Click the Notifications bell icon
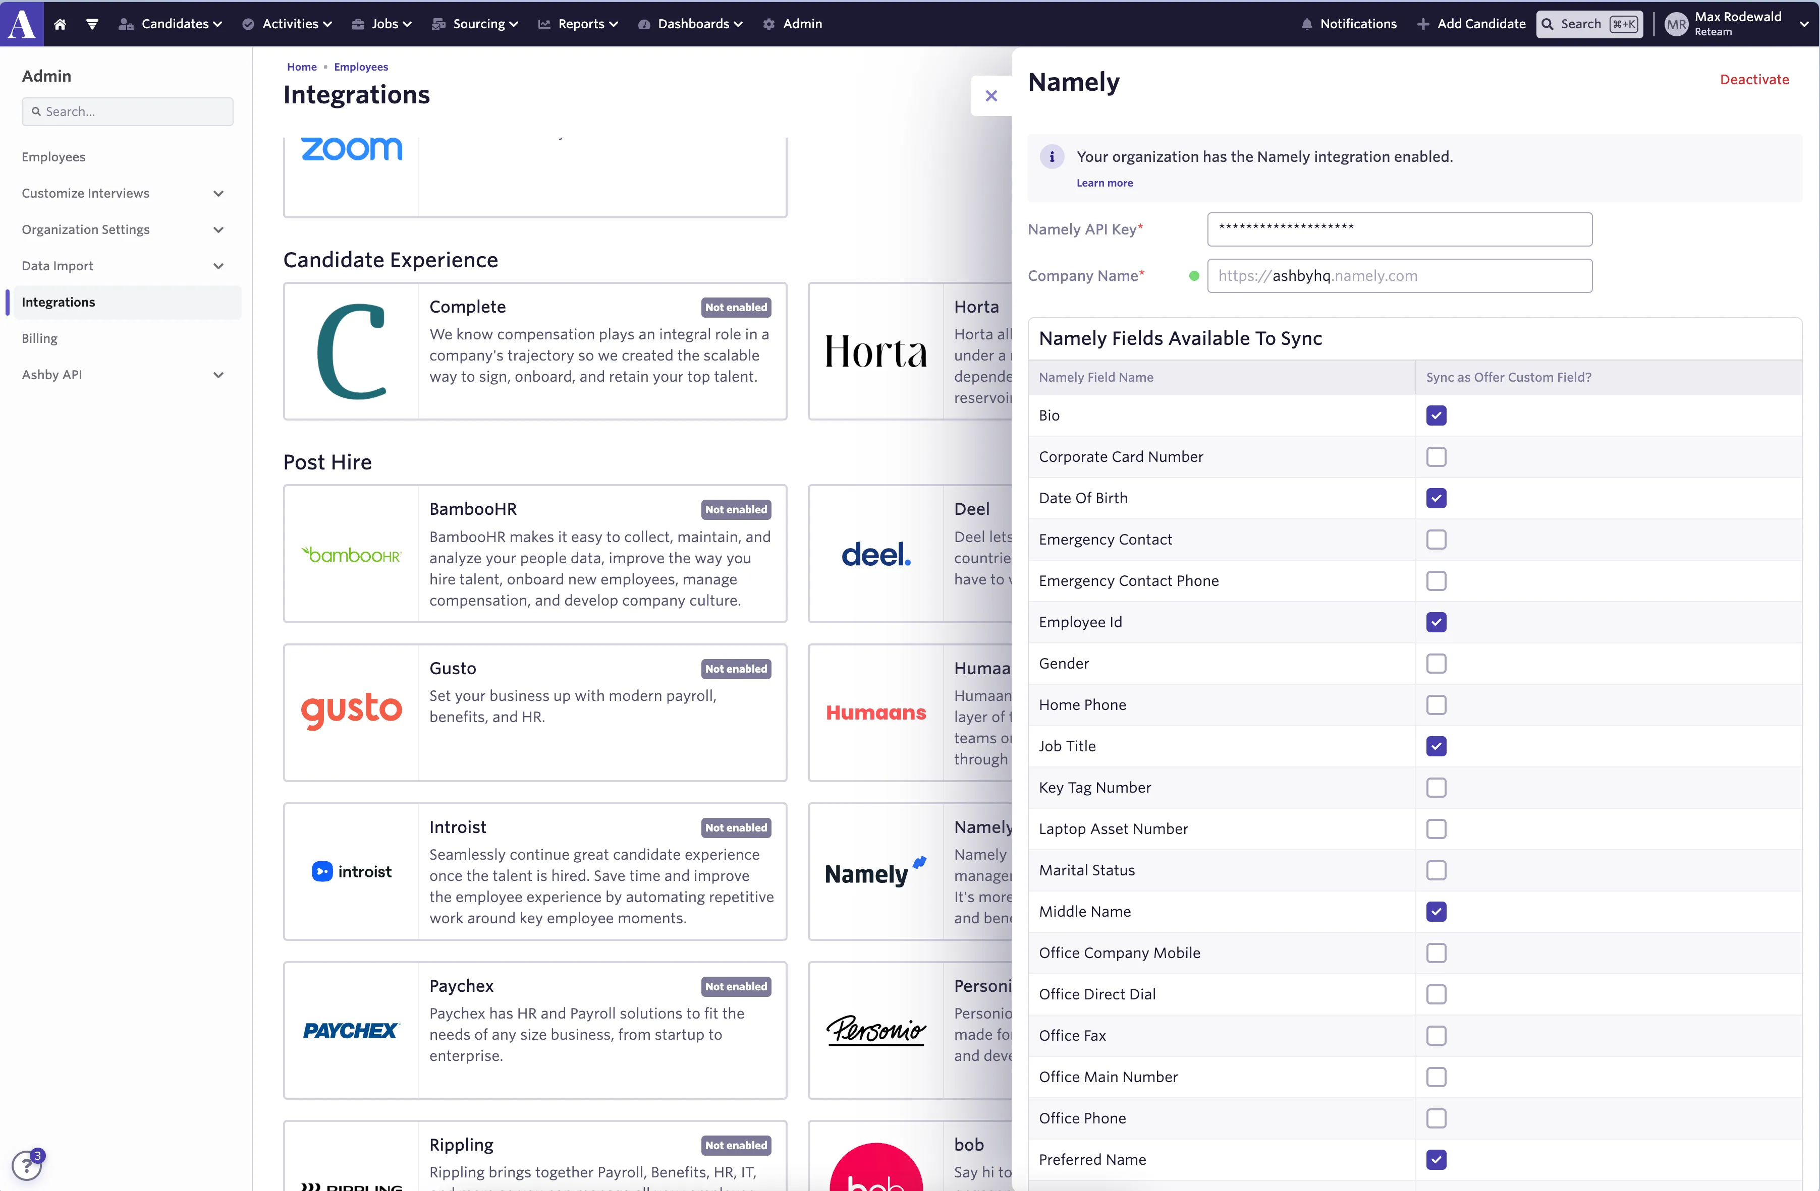Viewport: 1820px width, 1191px height. (1307, 24)
